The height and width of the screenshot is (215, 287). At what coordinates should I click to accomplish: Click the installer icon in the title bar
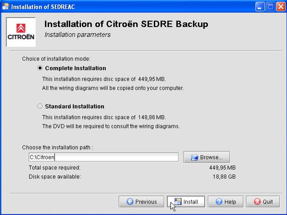click(x=5, y=7)
